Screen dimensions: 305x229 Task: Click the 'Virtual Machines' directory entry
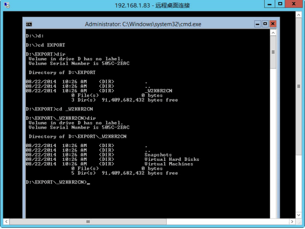[x=169, y=164]
